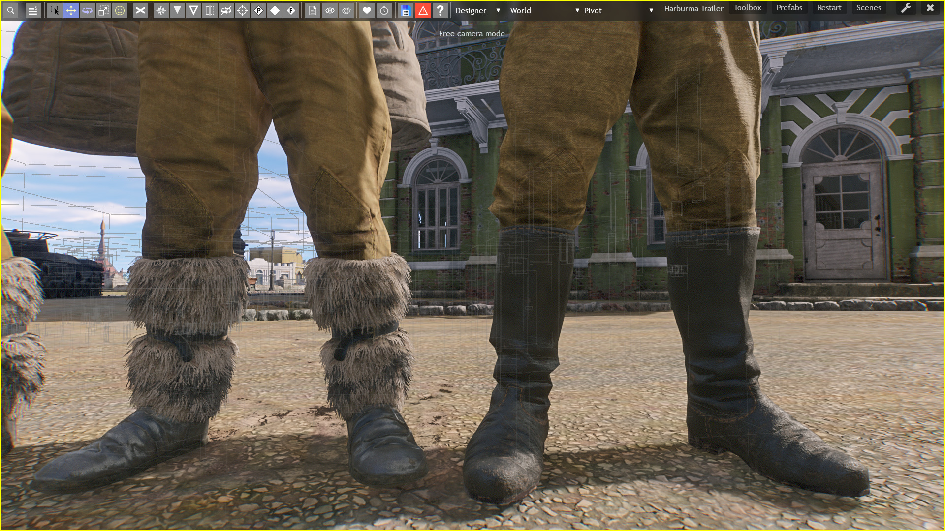Toggle the open eye show icon

click(346, 10)
